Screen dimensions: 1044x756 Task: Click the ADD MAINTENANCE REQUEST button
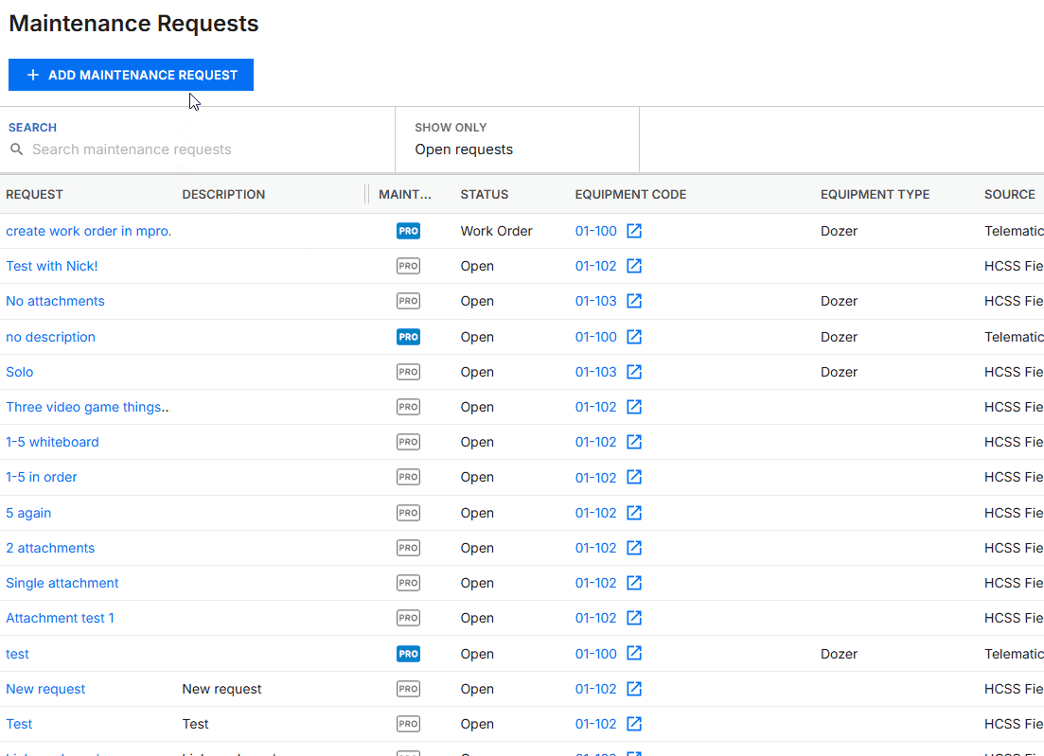click(131, 75)
